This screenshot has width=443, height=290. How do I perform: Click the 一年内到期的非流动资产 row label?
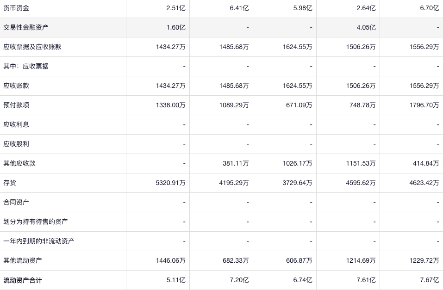pos(39,241)
